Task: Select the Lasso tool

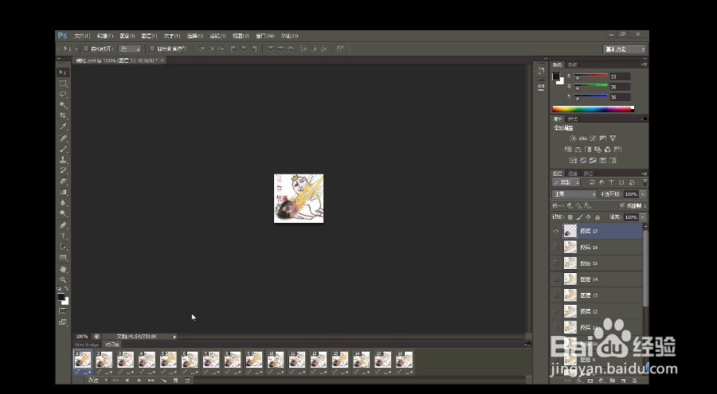Action: pyautogui.click(x=63, y=94)
